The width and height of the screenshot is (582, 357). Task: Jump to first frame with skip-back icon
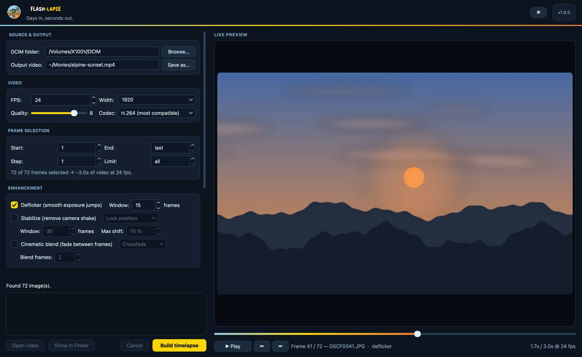[x=262, y=346]
